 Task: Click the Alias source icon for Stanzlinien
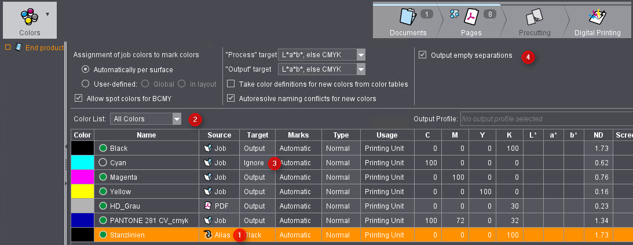[x=208, y=235]
